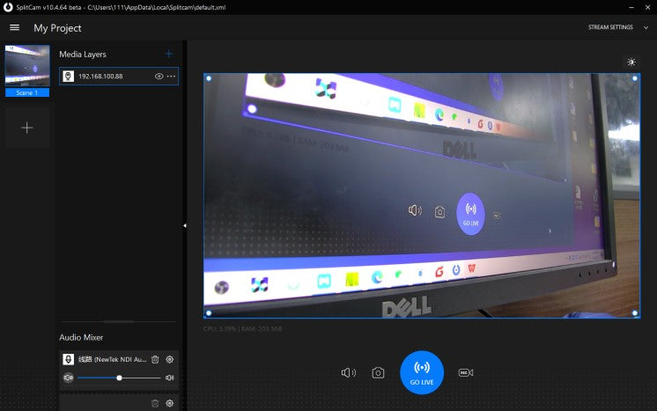
Task: Delete the NewTek NDI audio source
Action: (x=155, y=359)
